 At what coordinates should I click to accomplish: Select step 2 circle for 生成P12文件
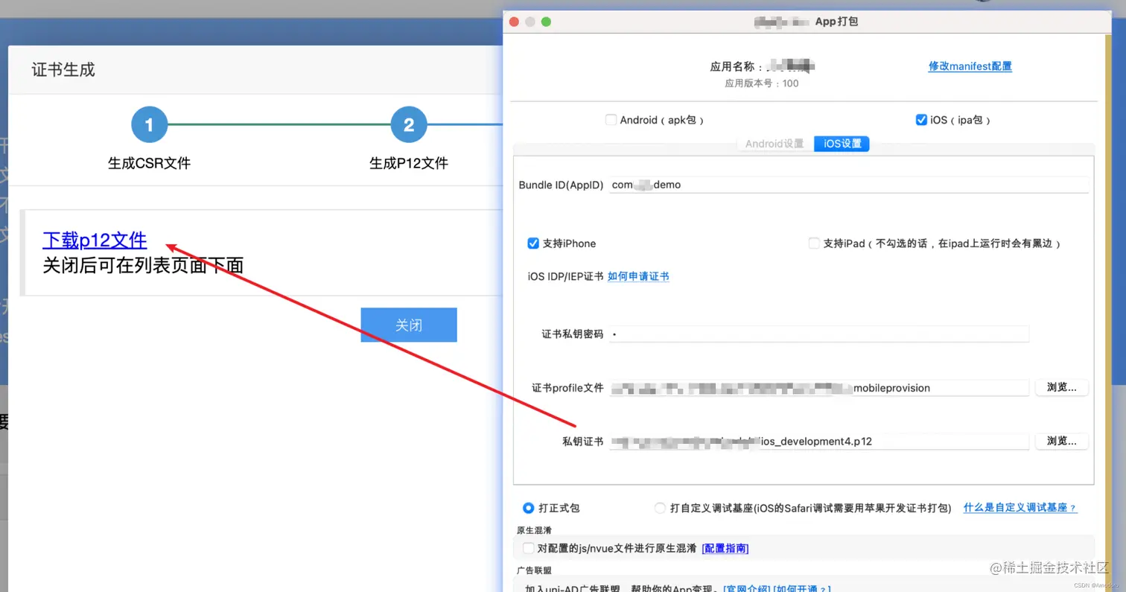tap(409, 125)
